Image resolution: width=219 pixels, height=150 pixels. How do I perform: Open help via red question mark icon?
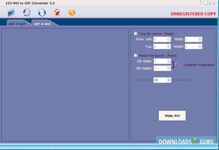tap(57, 13)
